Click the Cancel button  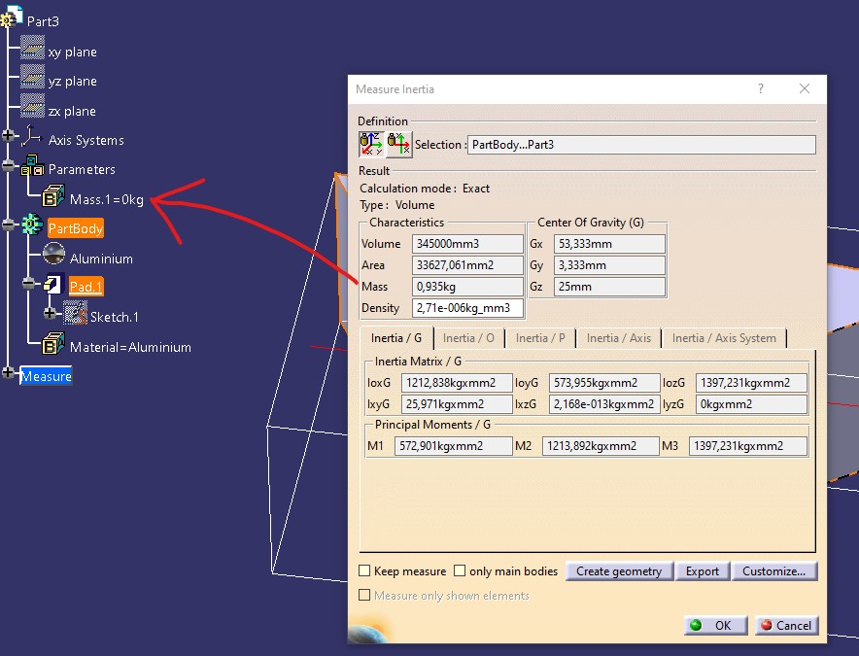[787, 625]
